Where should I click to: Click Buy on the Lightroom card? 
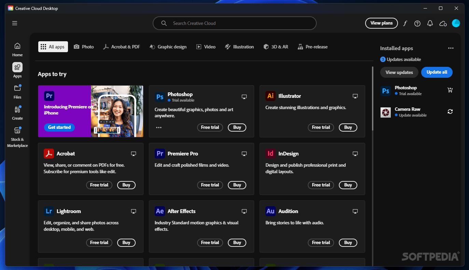tap(126, 243)
